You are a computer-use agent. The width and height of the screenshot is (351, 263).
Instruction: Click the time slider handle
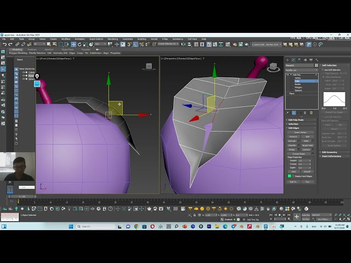22,197
